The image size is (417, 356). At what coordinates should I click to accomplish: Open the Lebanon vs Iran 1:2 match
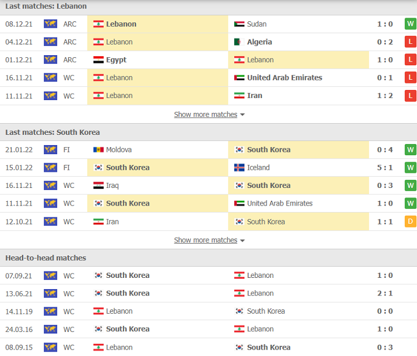pos(384,96)
